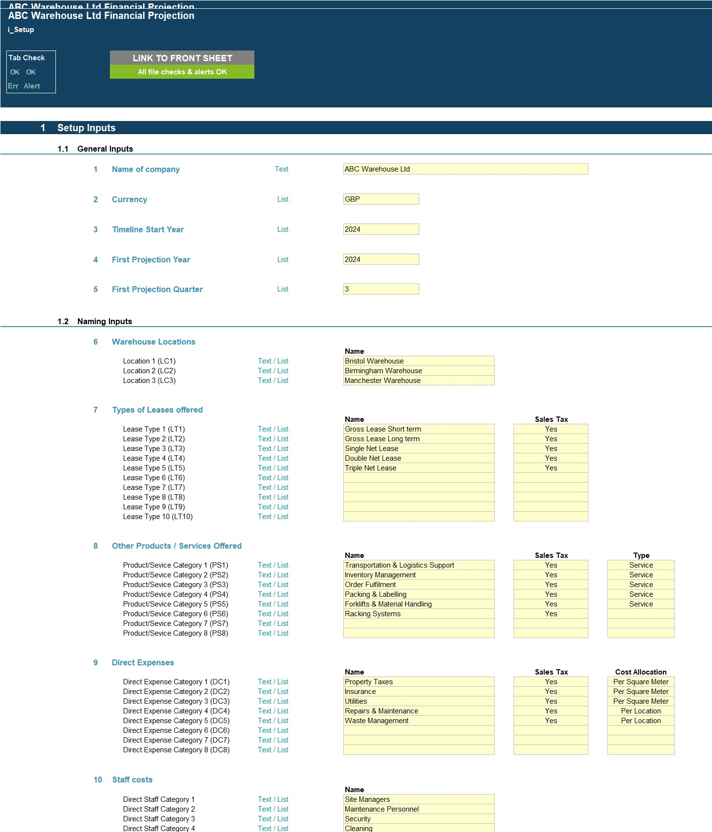This screenshot has width=712, height=832.
Task: Select the empty Product/Sevice Category 8 name cell
Action: tap(419, 633)
